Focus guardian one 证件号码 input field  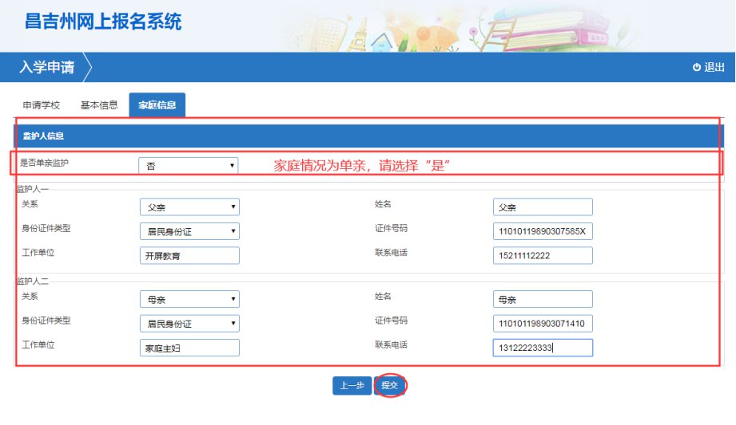[x=543, y=232]
